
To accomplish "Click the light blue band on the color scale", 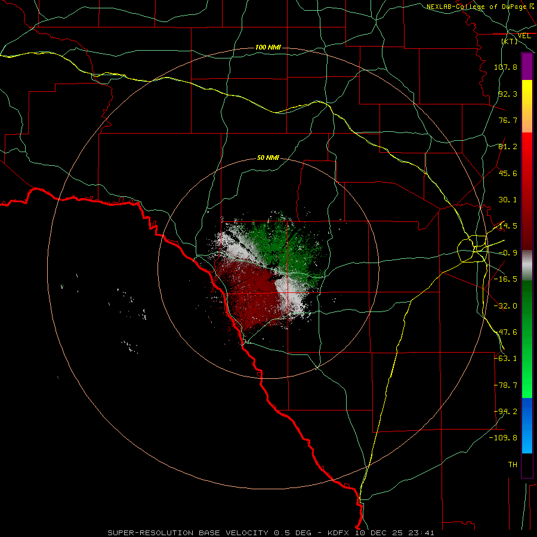I will (527, 425).
